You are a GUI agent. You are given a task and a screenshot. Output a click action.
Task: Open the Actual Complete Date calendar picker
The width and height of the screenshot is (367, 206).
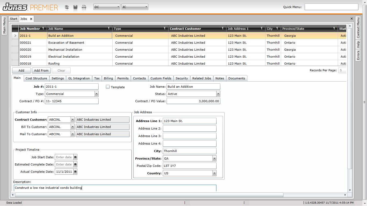pyautogui.click(x=75, y=172)
